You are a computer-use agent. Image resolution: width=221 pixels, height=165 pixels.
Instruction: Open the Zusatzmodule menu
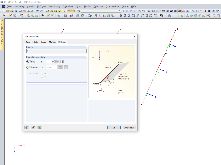(112, 6)
